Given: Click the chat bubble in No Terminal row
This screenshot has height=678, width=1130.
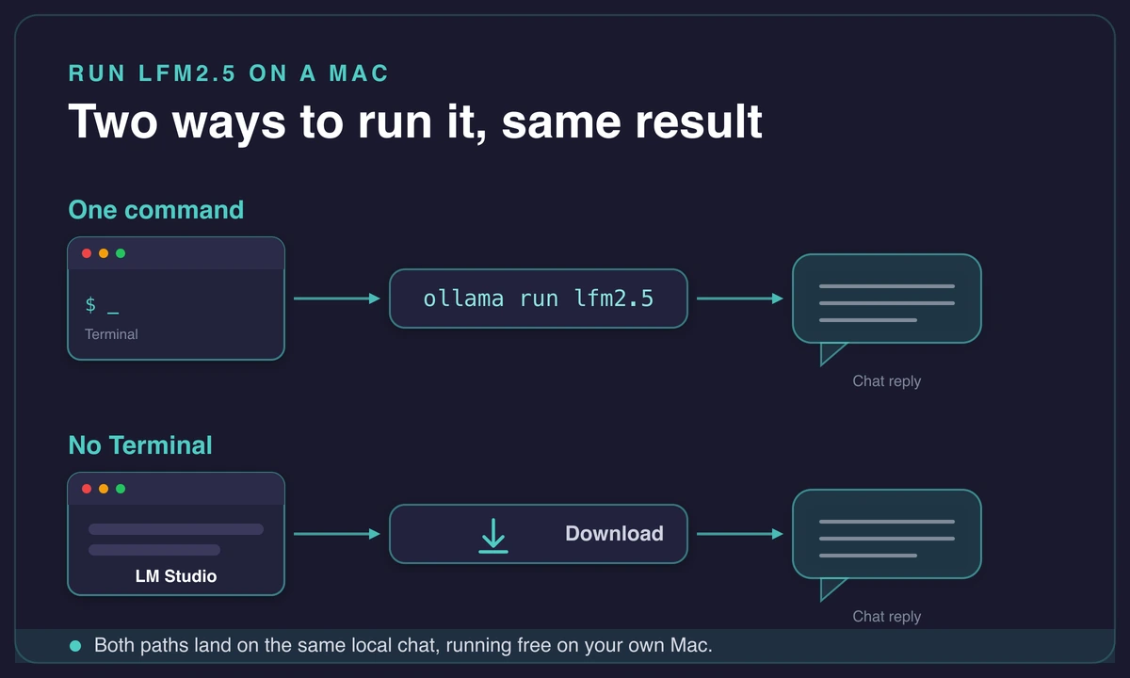Looking at the screenshot, I should point(887,543).
